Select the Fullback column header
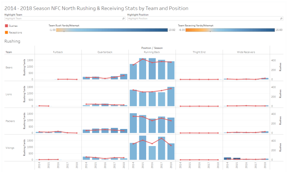The image size is (288, 172). (x=58, y=52)
